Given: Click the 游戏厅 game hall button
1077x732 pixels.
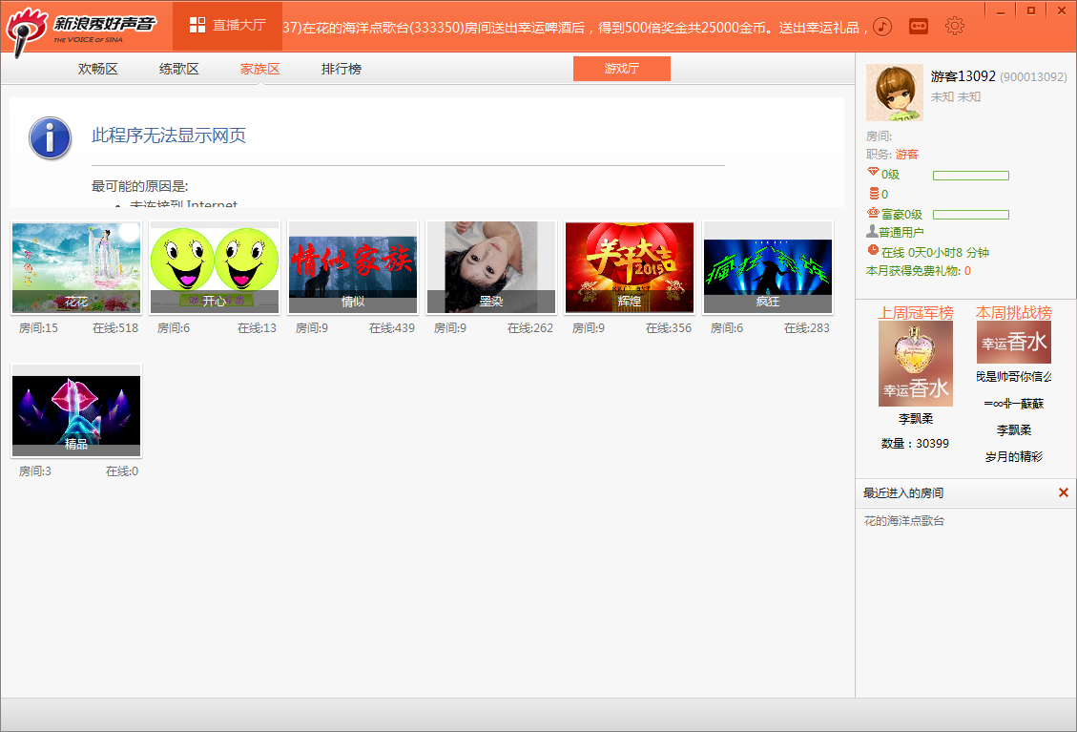Looking at the screenshot, I should click(622, 69).
